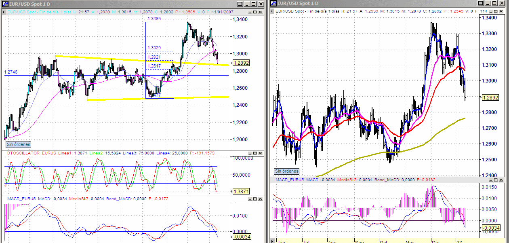The width and height of the screenshot is (509, 243).
Task: Minimize the left EUR/USD Spot window
Action: tap(247, 4)
